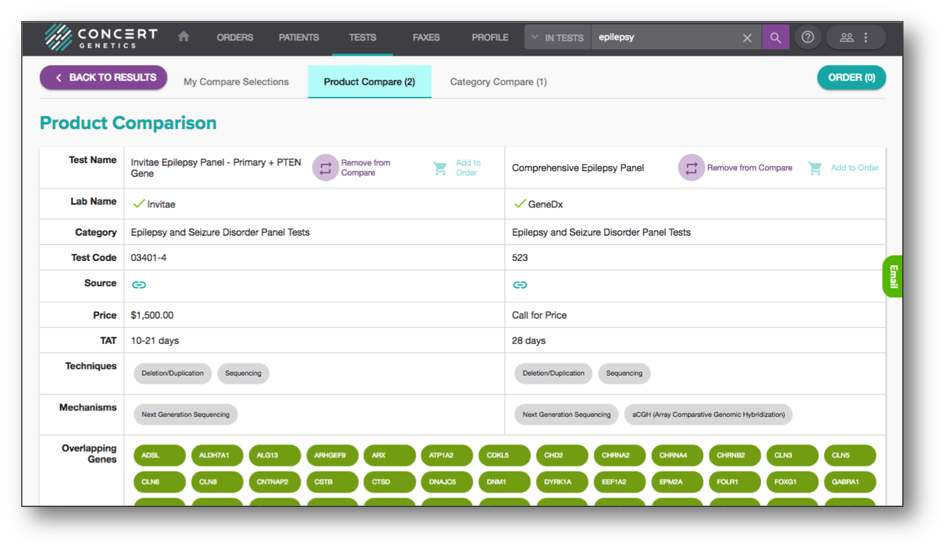
Task: Open the ORDERS menu item
Action: pyautogui.click(x=234, y=37)
